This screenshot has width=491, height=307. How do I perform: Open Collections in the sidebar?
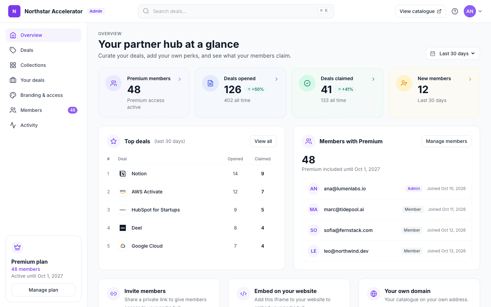(x=43, y=65)
